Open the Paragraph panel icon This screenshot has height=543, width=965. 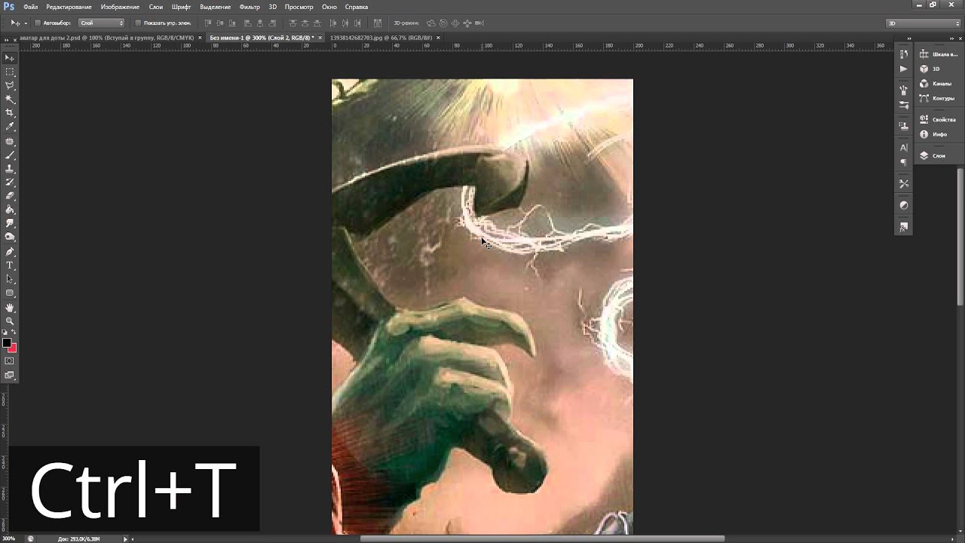click(x=904, y=162)
